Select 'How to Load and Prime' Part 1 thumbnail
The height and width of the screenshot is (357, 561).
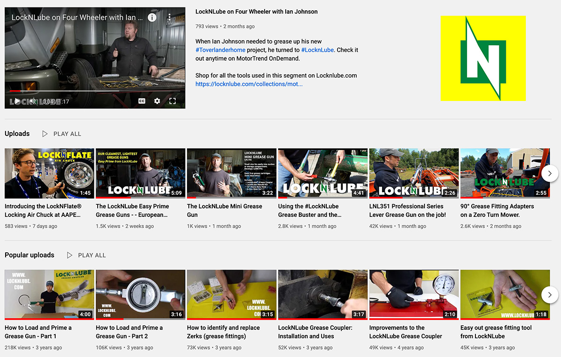click(x=49, y=294)
